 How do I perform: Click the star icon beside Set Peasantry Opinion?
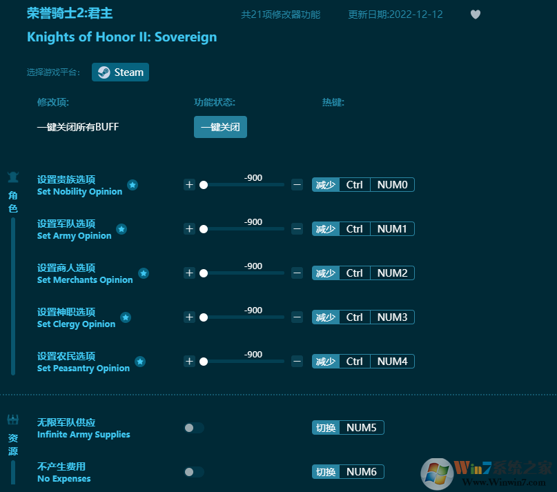(140, 362)
